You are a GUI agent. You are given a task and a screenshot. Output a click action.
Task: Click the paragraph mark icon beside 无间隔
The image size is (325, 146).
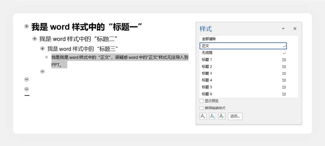pos(284,53)
